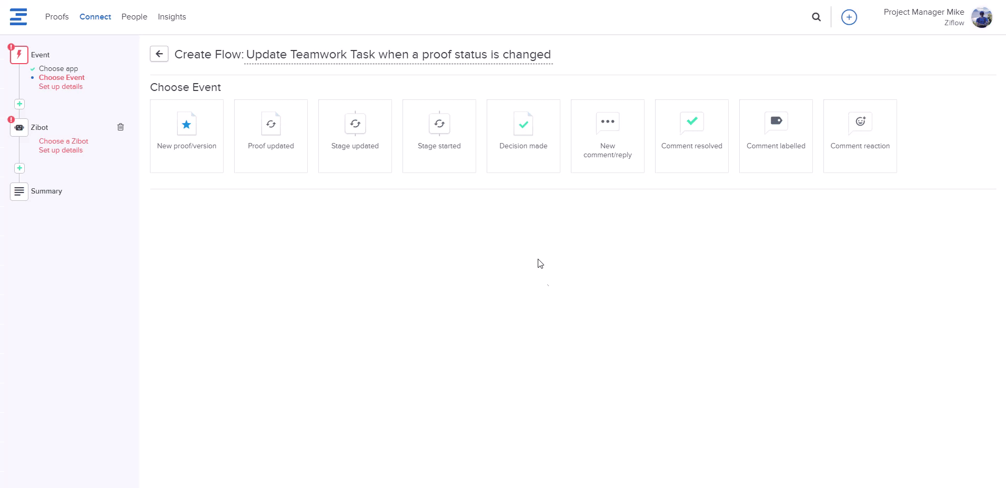Choose the New proof/version event

pyautogui.click(x=187, y=136)
